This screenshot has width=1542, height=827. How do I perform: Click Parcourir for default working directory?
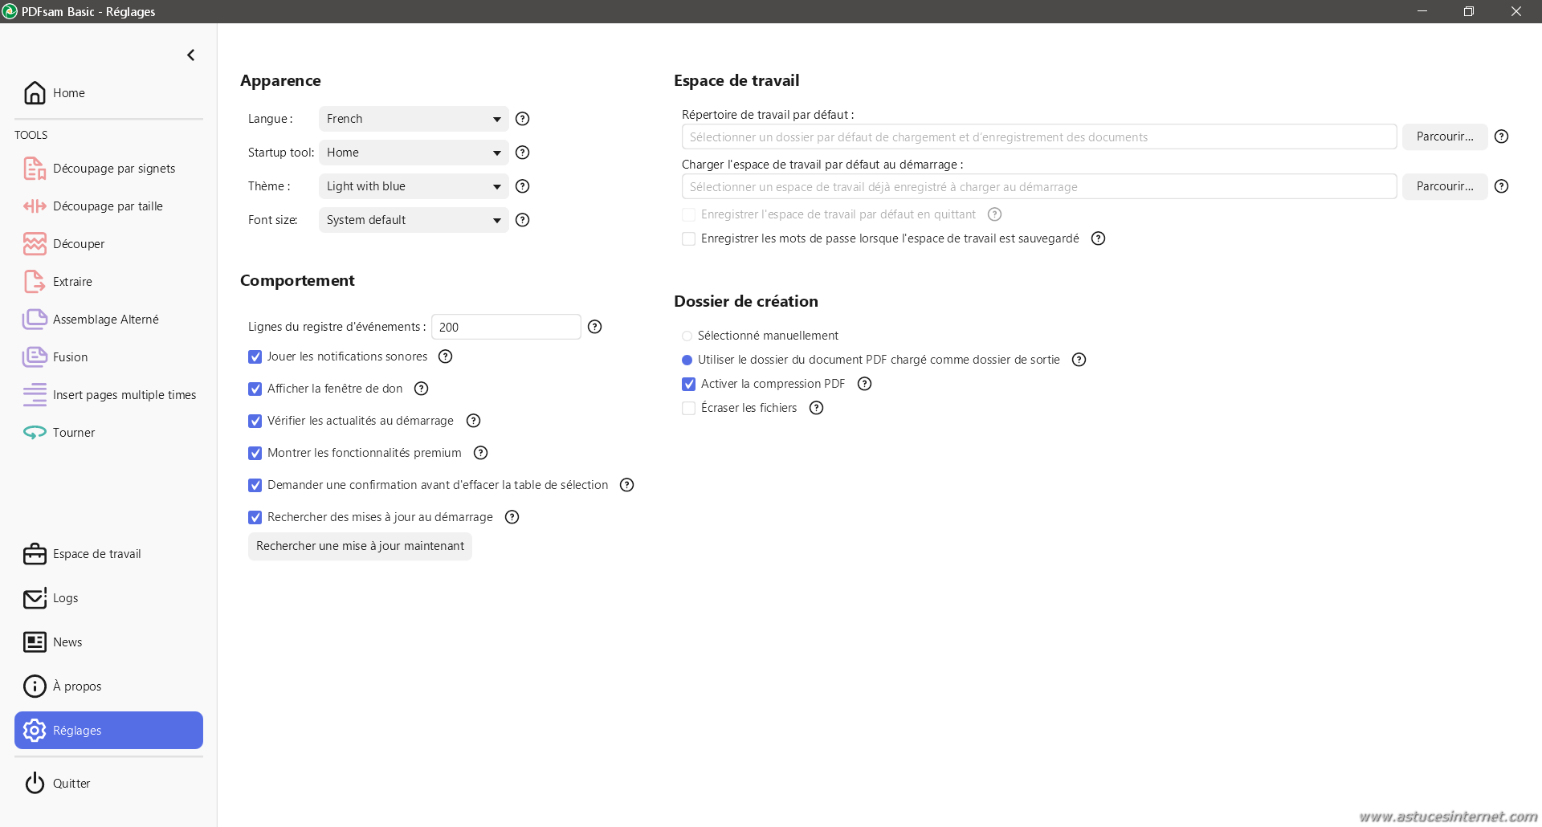click(1445, 136)
